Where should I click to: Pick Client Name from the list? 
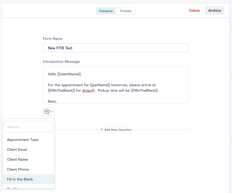[x=17, y=159]
